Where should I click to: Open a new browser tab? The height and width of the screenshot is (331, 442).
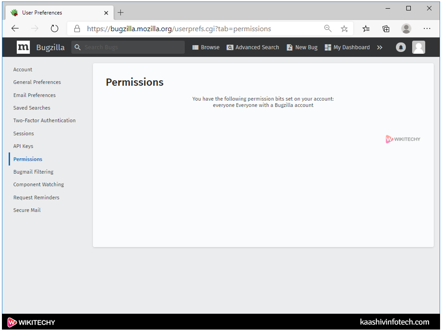120,12
